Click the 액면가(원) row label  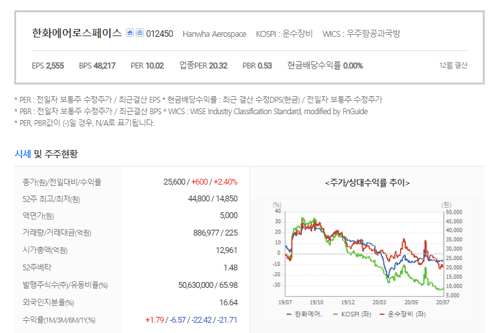(38, 216)
